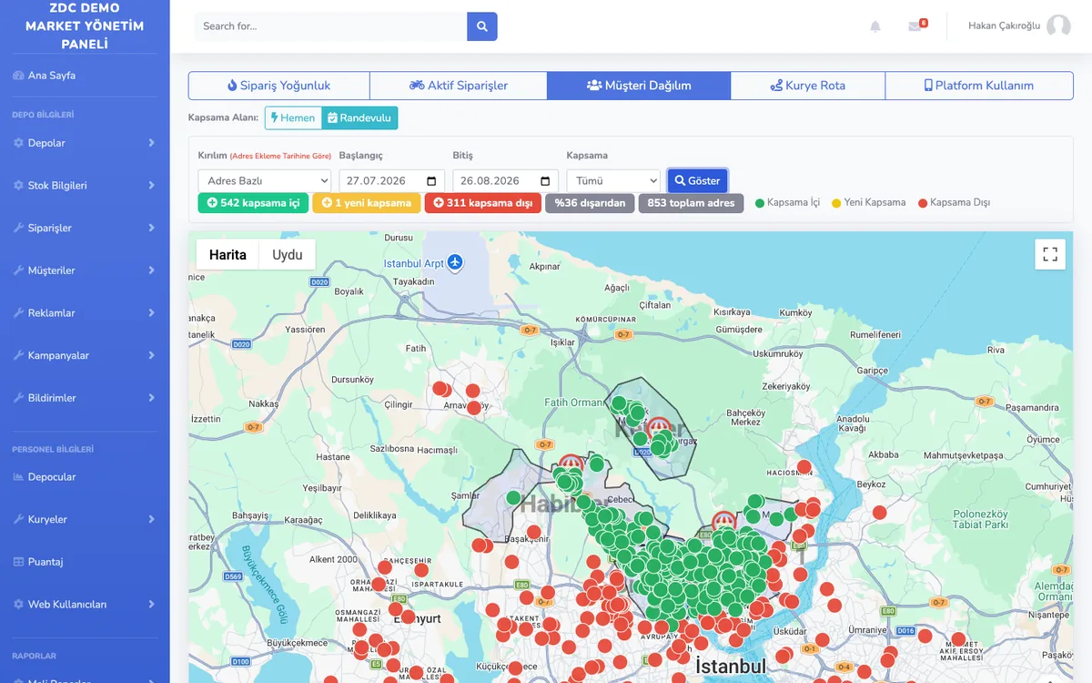Click the red Kapsama Dışı legend dot

(x=923, y=203)
